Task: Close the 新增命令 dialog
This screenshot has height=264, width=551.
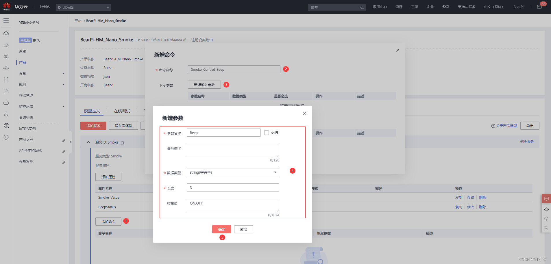Action: [398, 50]
